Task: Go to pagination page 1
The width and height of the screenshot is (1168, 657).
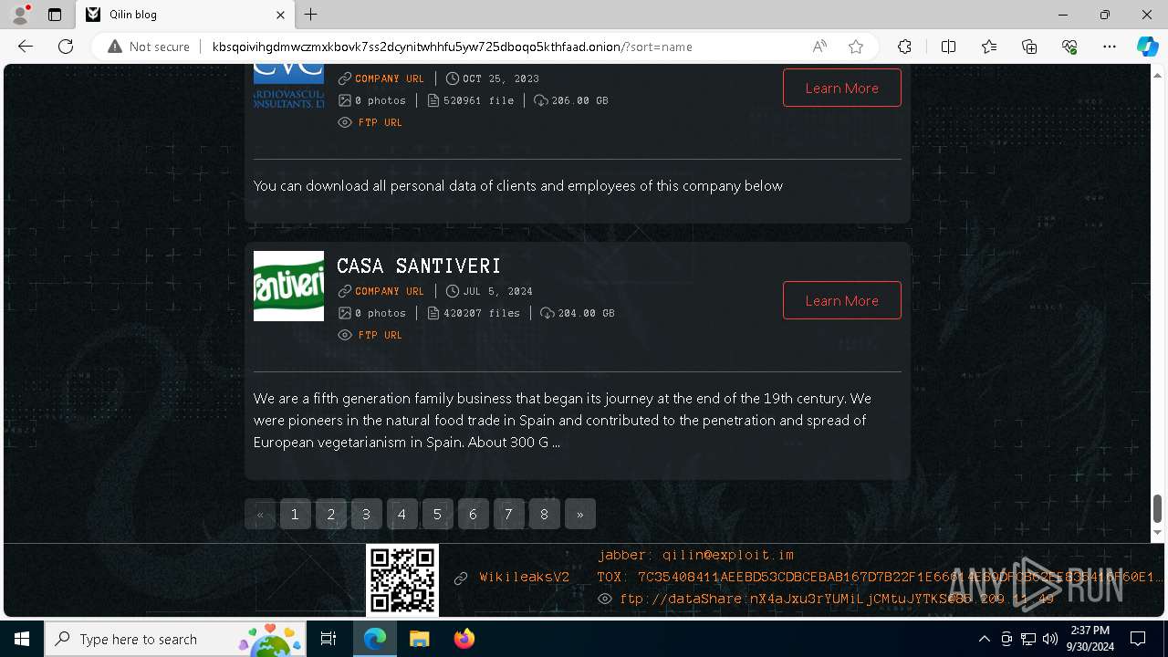Action: coord(295,514)
